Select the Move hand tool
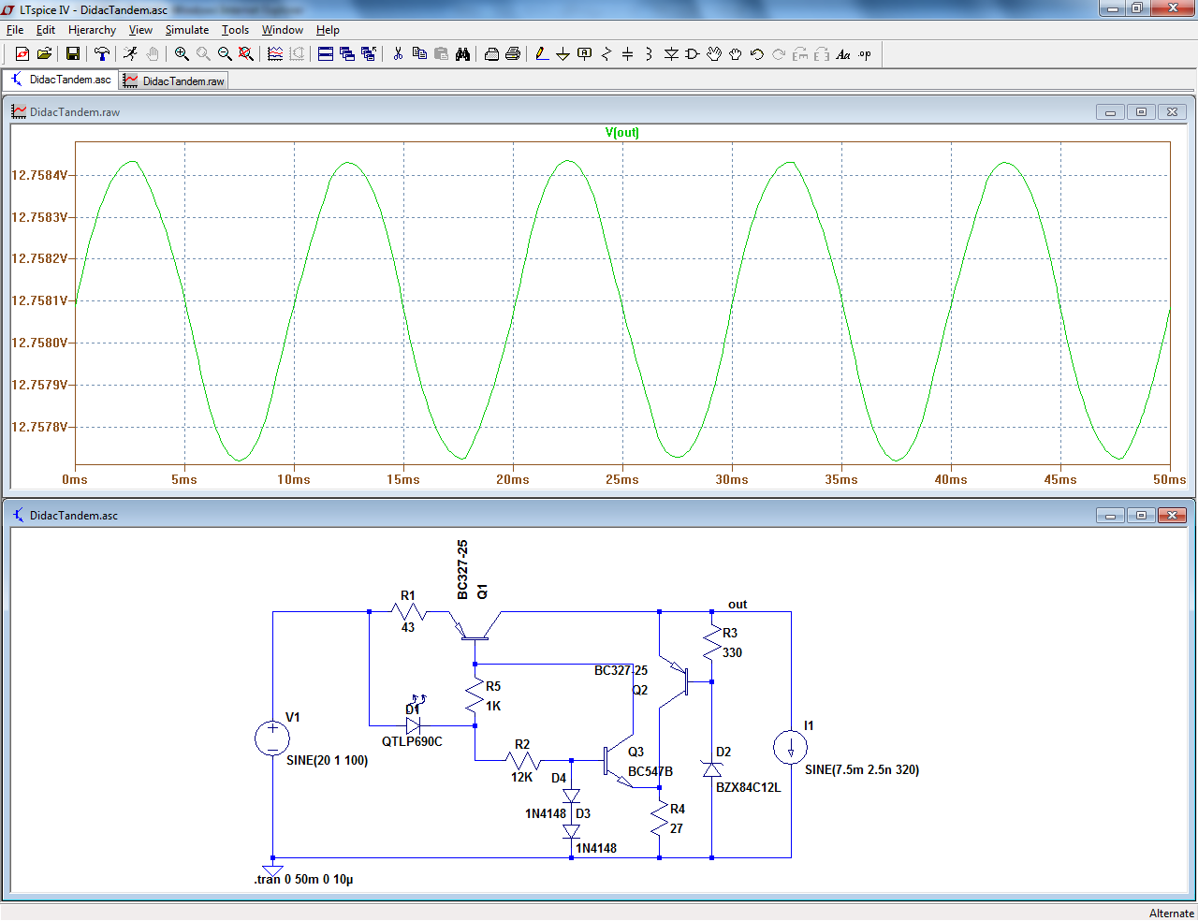 714,54
